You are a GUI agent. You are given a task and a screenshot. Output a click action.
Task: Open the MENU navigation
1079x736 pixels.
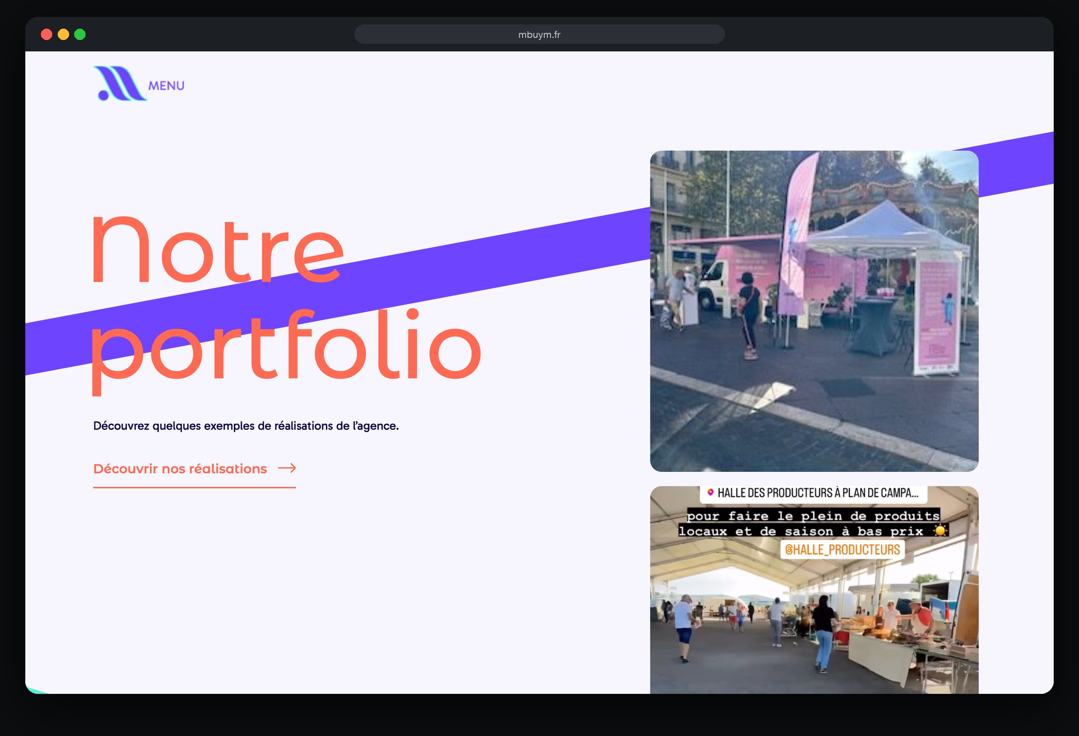pyautogui.click(x=166, y=86)
